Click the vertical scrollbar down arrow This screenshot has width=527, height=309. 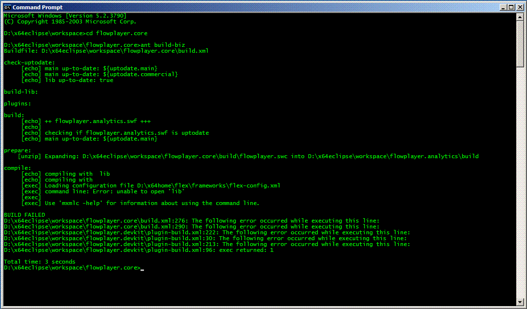pyautogui.click(x=520, y=302)
